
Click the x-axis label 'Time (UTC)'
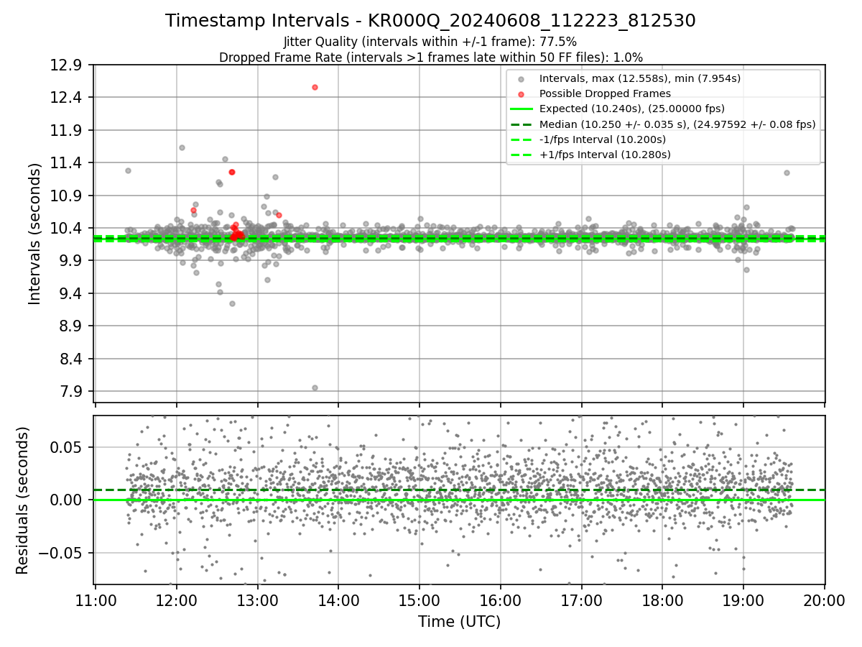pyautogui.click(x=459, y=622)
